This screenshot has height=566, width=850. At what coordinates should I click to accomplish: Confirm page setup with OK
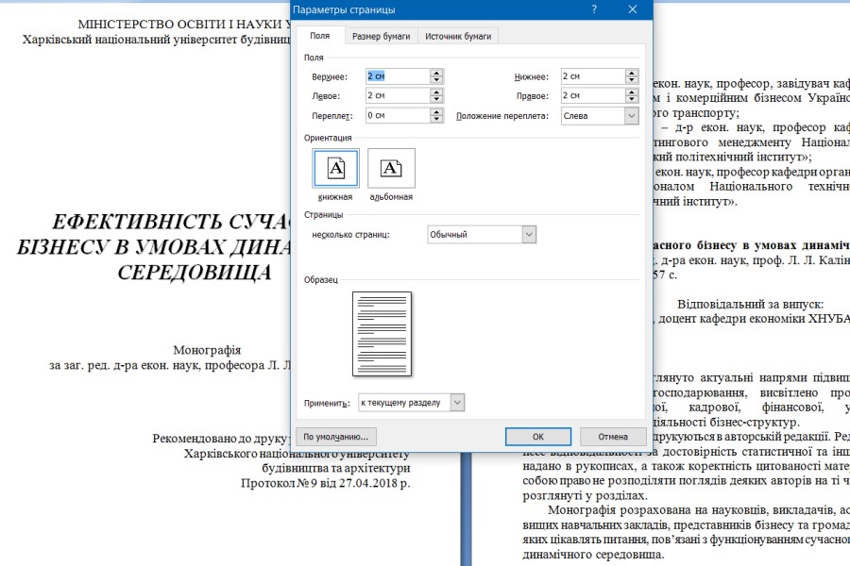coord(537,437)
